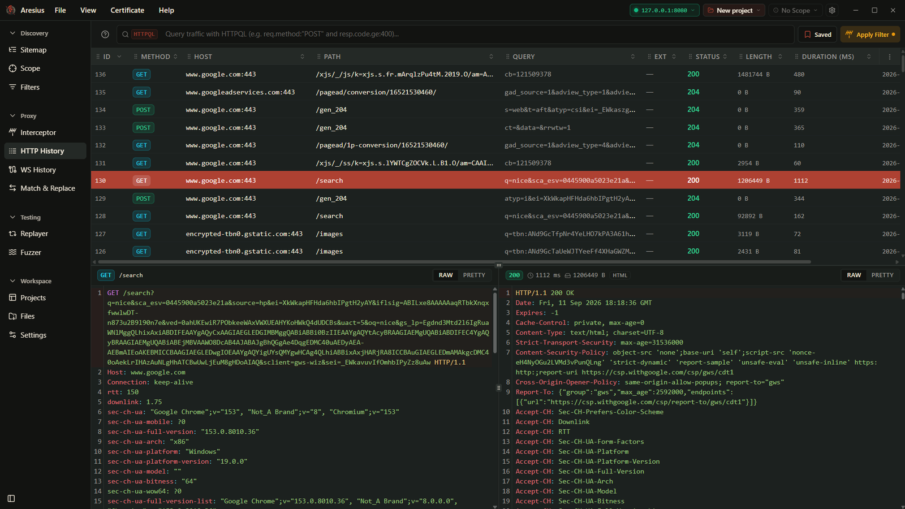Click the search magnifier icon in query bar
The image size is (905, 509).
[125, 34]
